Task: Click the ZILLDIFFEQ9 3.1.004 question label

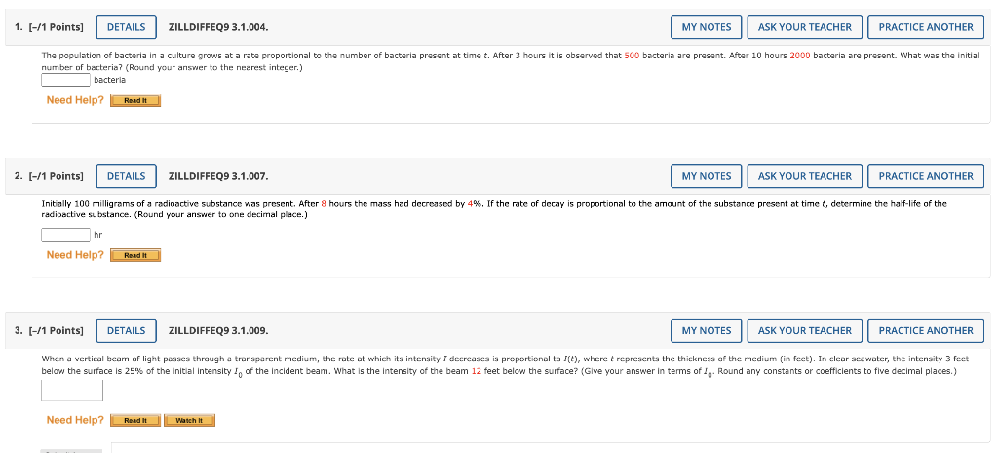Action: (218, 27)
